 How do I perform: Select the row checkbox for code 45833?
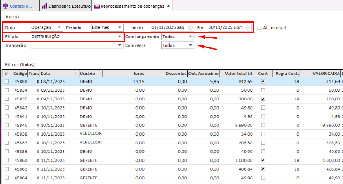[x=6, y=81]
